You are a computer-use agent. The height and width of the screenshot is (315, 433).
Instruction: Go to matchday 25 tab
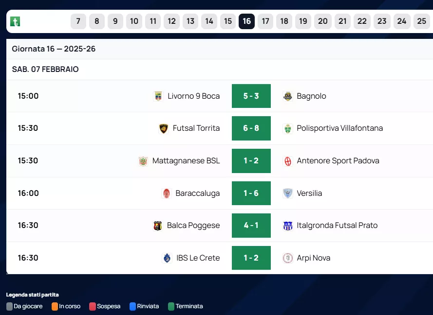pos(422,21)
